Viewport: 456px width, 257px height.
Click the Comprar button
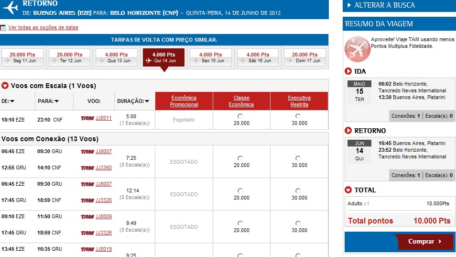pos(425,242)
